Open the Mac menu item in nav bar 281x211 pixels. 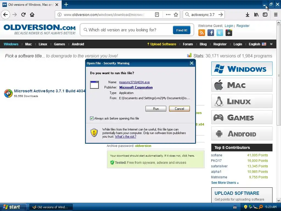29,44
